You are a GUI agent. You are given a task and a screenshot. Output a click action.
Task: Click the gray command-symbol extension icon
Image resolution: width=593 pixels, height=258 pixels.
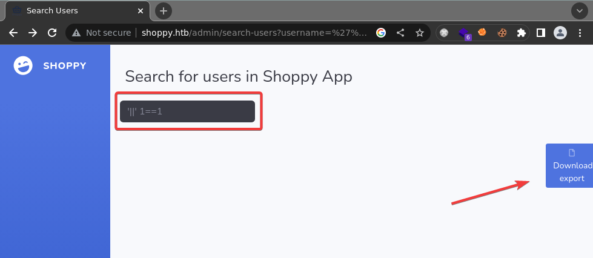445,33
